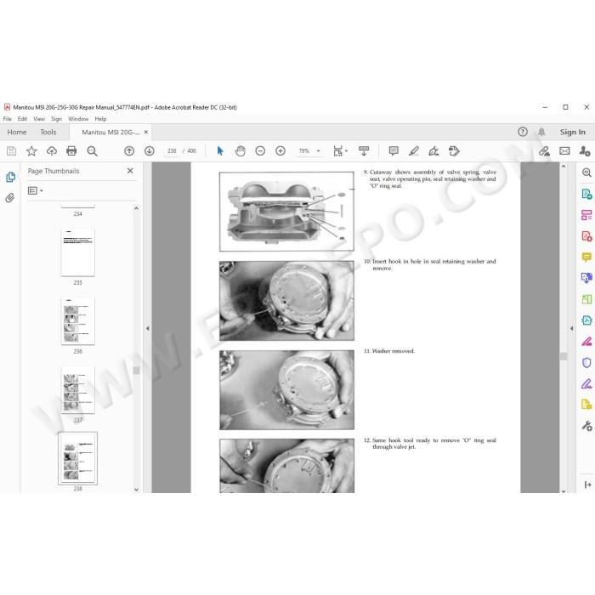The height and width of the screenshot is (595, 595).
Task: Bookmark the file with the star icon
Action: pyautogui.click(x=31, y=151)
